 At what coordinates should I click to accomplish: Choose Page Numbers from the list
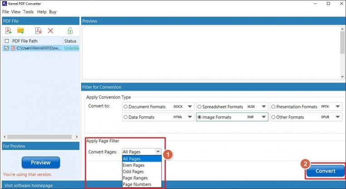[141, 184]
